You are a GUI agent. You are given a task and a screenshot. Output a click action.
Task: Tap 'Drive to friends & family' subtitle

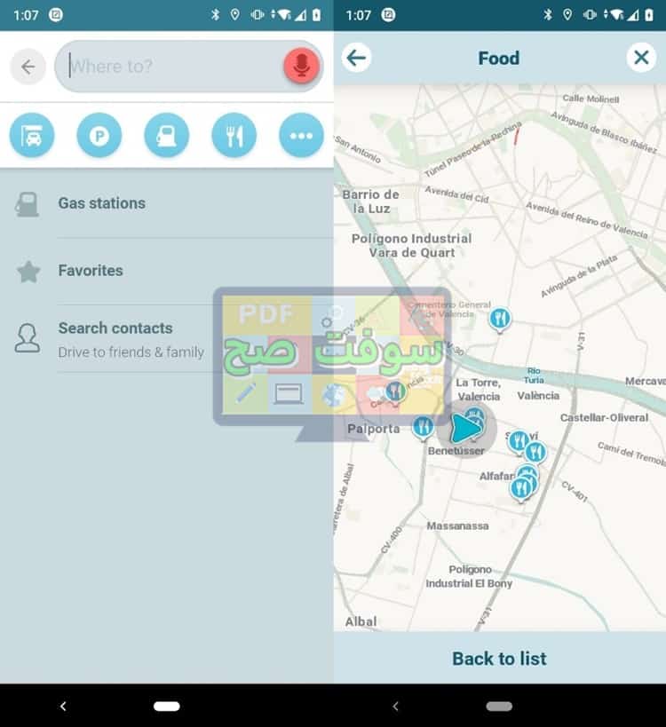click(x=131, y=352)
